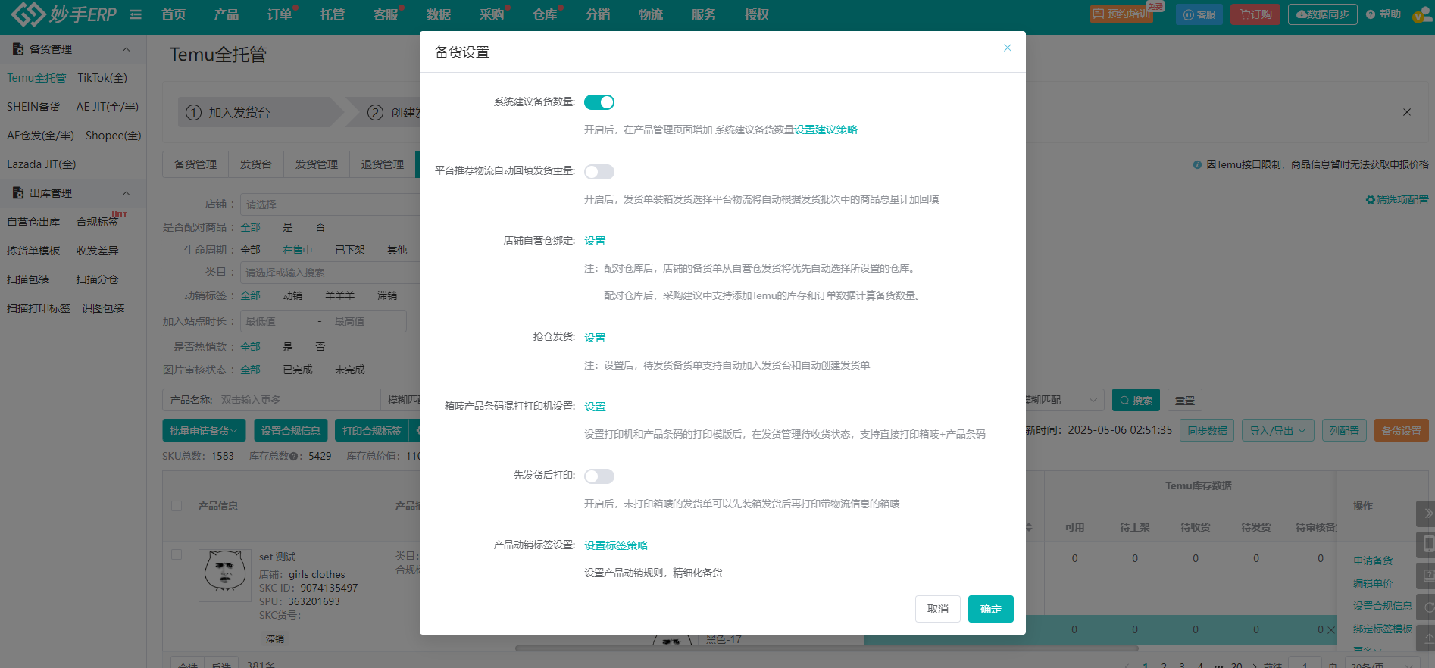Switch to 备货管理 tab
The width and height of the screenshot is (1435, 668).
point(195,164)
